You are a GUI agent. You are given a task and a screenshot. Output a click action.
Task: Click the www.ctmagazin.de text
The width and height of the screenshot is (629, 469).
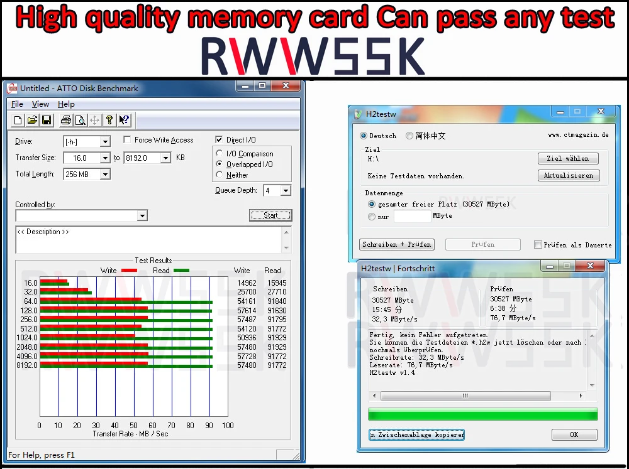578,135
